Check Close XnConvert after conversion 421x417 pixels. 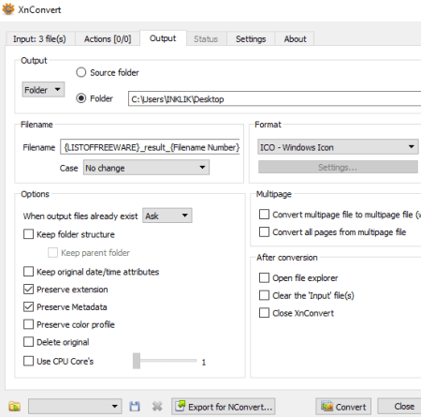pyautogui.click(x=264, y=313)
